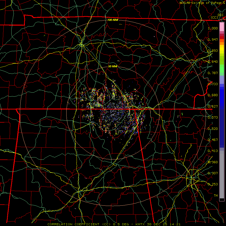The height and width of the screenshot is (226, 226).
Task: Click the 1.000 value on the color scale
Action: pyautogui.click(x=213, y=28)
